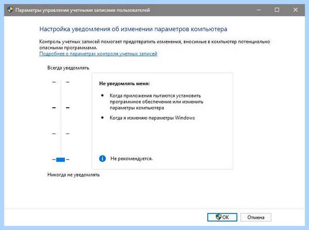The width and height of the screenshot is (309, 230).
Task: Click the Всегда уведомлять label
Action: (x=68, y=68)
